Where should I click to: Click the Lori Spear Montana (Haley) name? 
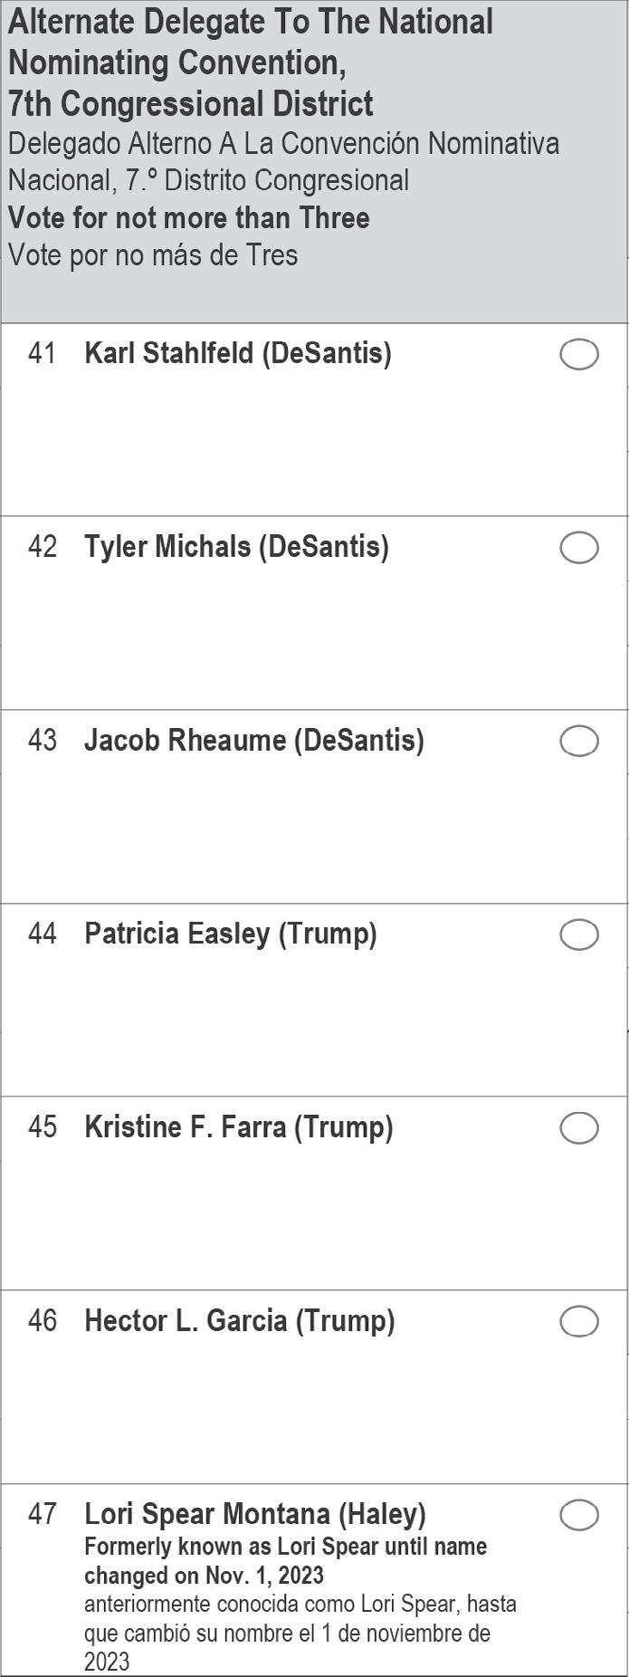(x=255, y=1514)
